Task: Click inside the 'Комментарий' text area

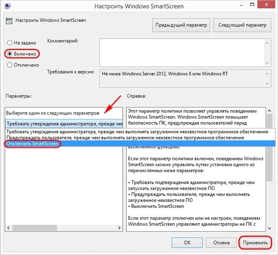Action: [182, 53]
